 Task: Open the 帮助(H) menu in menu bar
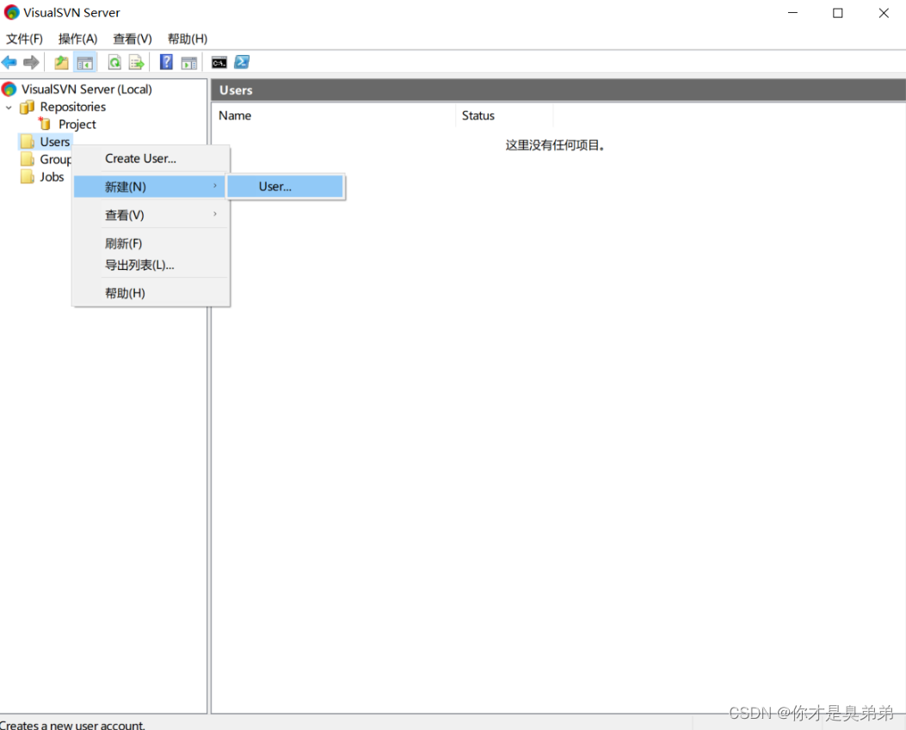[188, 39]
